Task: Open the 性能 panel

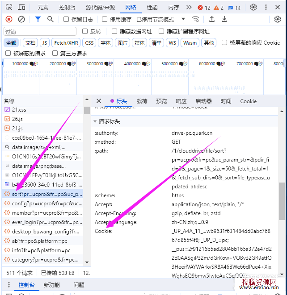Action: coord(152,8)
